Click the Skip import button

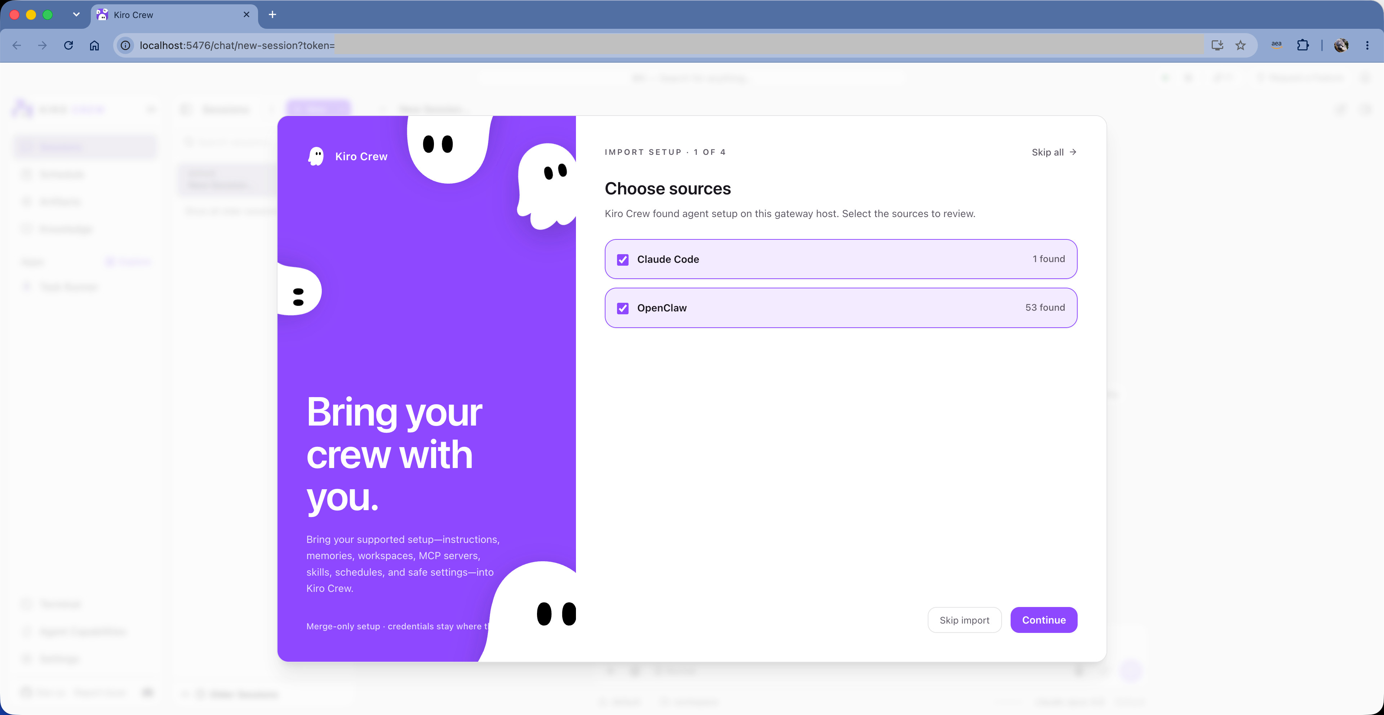click(x=964, y=620)
